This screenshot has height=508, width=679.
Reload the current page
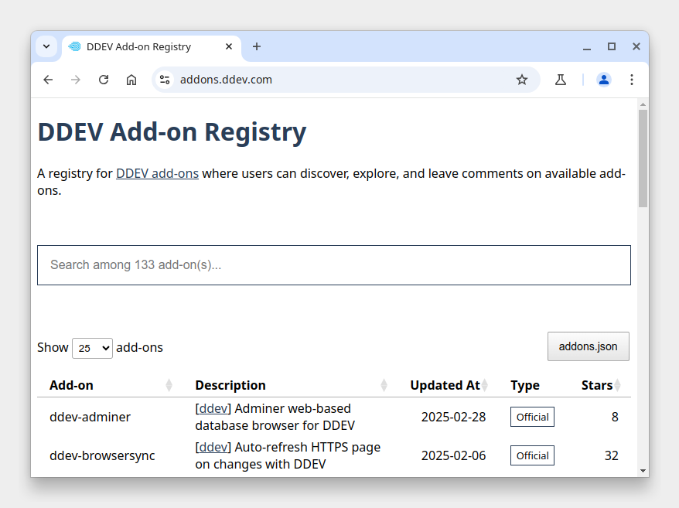[x=104, y=80]
